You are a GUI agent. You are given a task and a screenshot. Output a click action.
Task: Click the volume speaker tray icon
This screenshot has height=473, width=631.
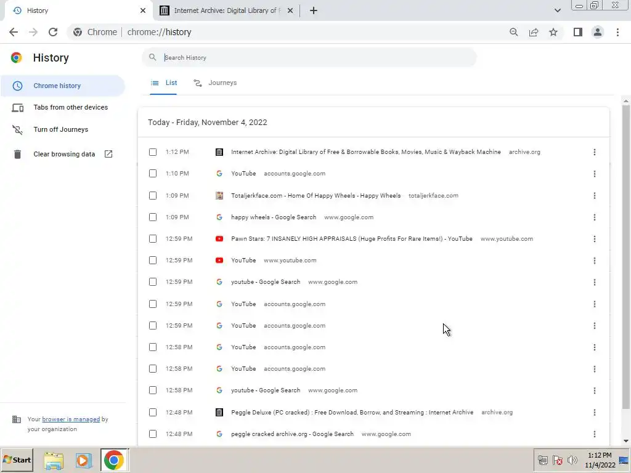tap(572, 459)
